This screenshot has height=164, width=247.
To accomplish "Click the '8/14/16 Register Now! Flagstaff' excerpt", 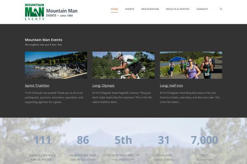I will click(x=122, y=98).
